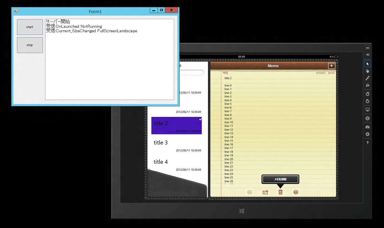Switch to basic touch mode hand icon
This screenshot has height=228, width=384.
click(x=368, y=71)
